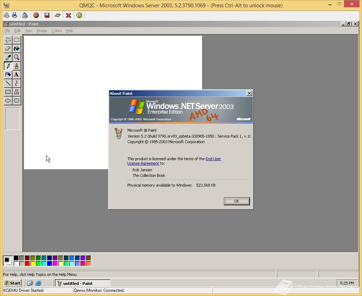This screenshot has height=296, width=362.
Task: Open the Edit menu
Action: (x=17, y=31)
